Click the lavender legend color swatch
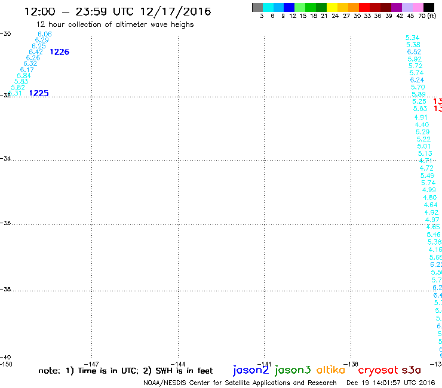The width and height of the screenshot is (442, 388). [x=407, y=7]
